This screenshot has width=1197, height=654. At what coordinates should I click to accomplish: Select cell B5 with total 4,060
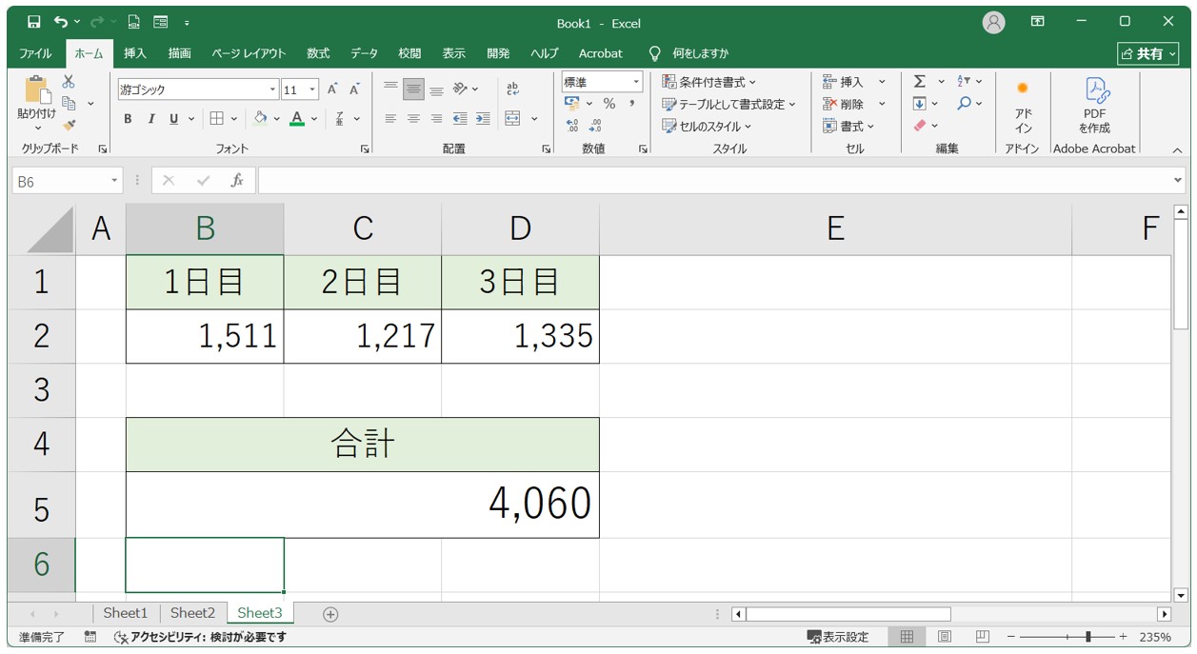[362, 505]
